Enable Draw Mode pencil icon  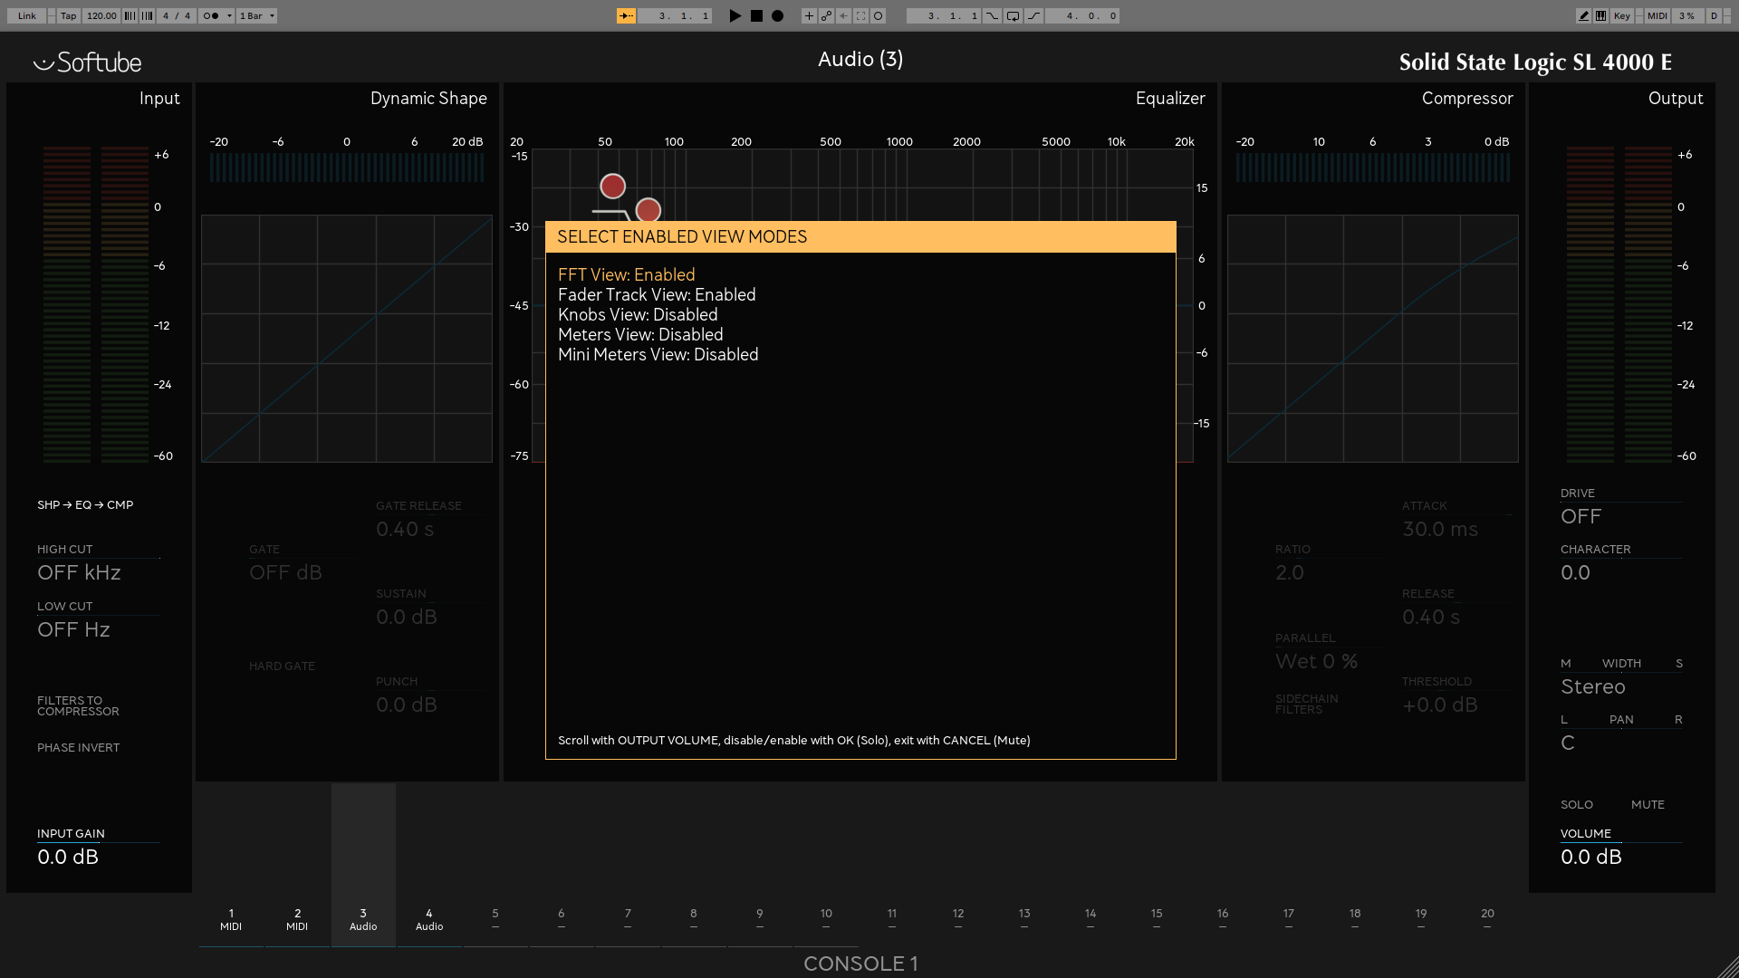[1583, 15]
